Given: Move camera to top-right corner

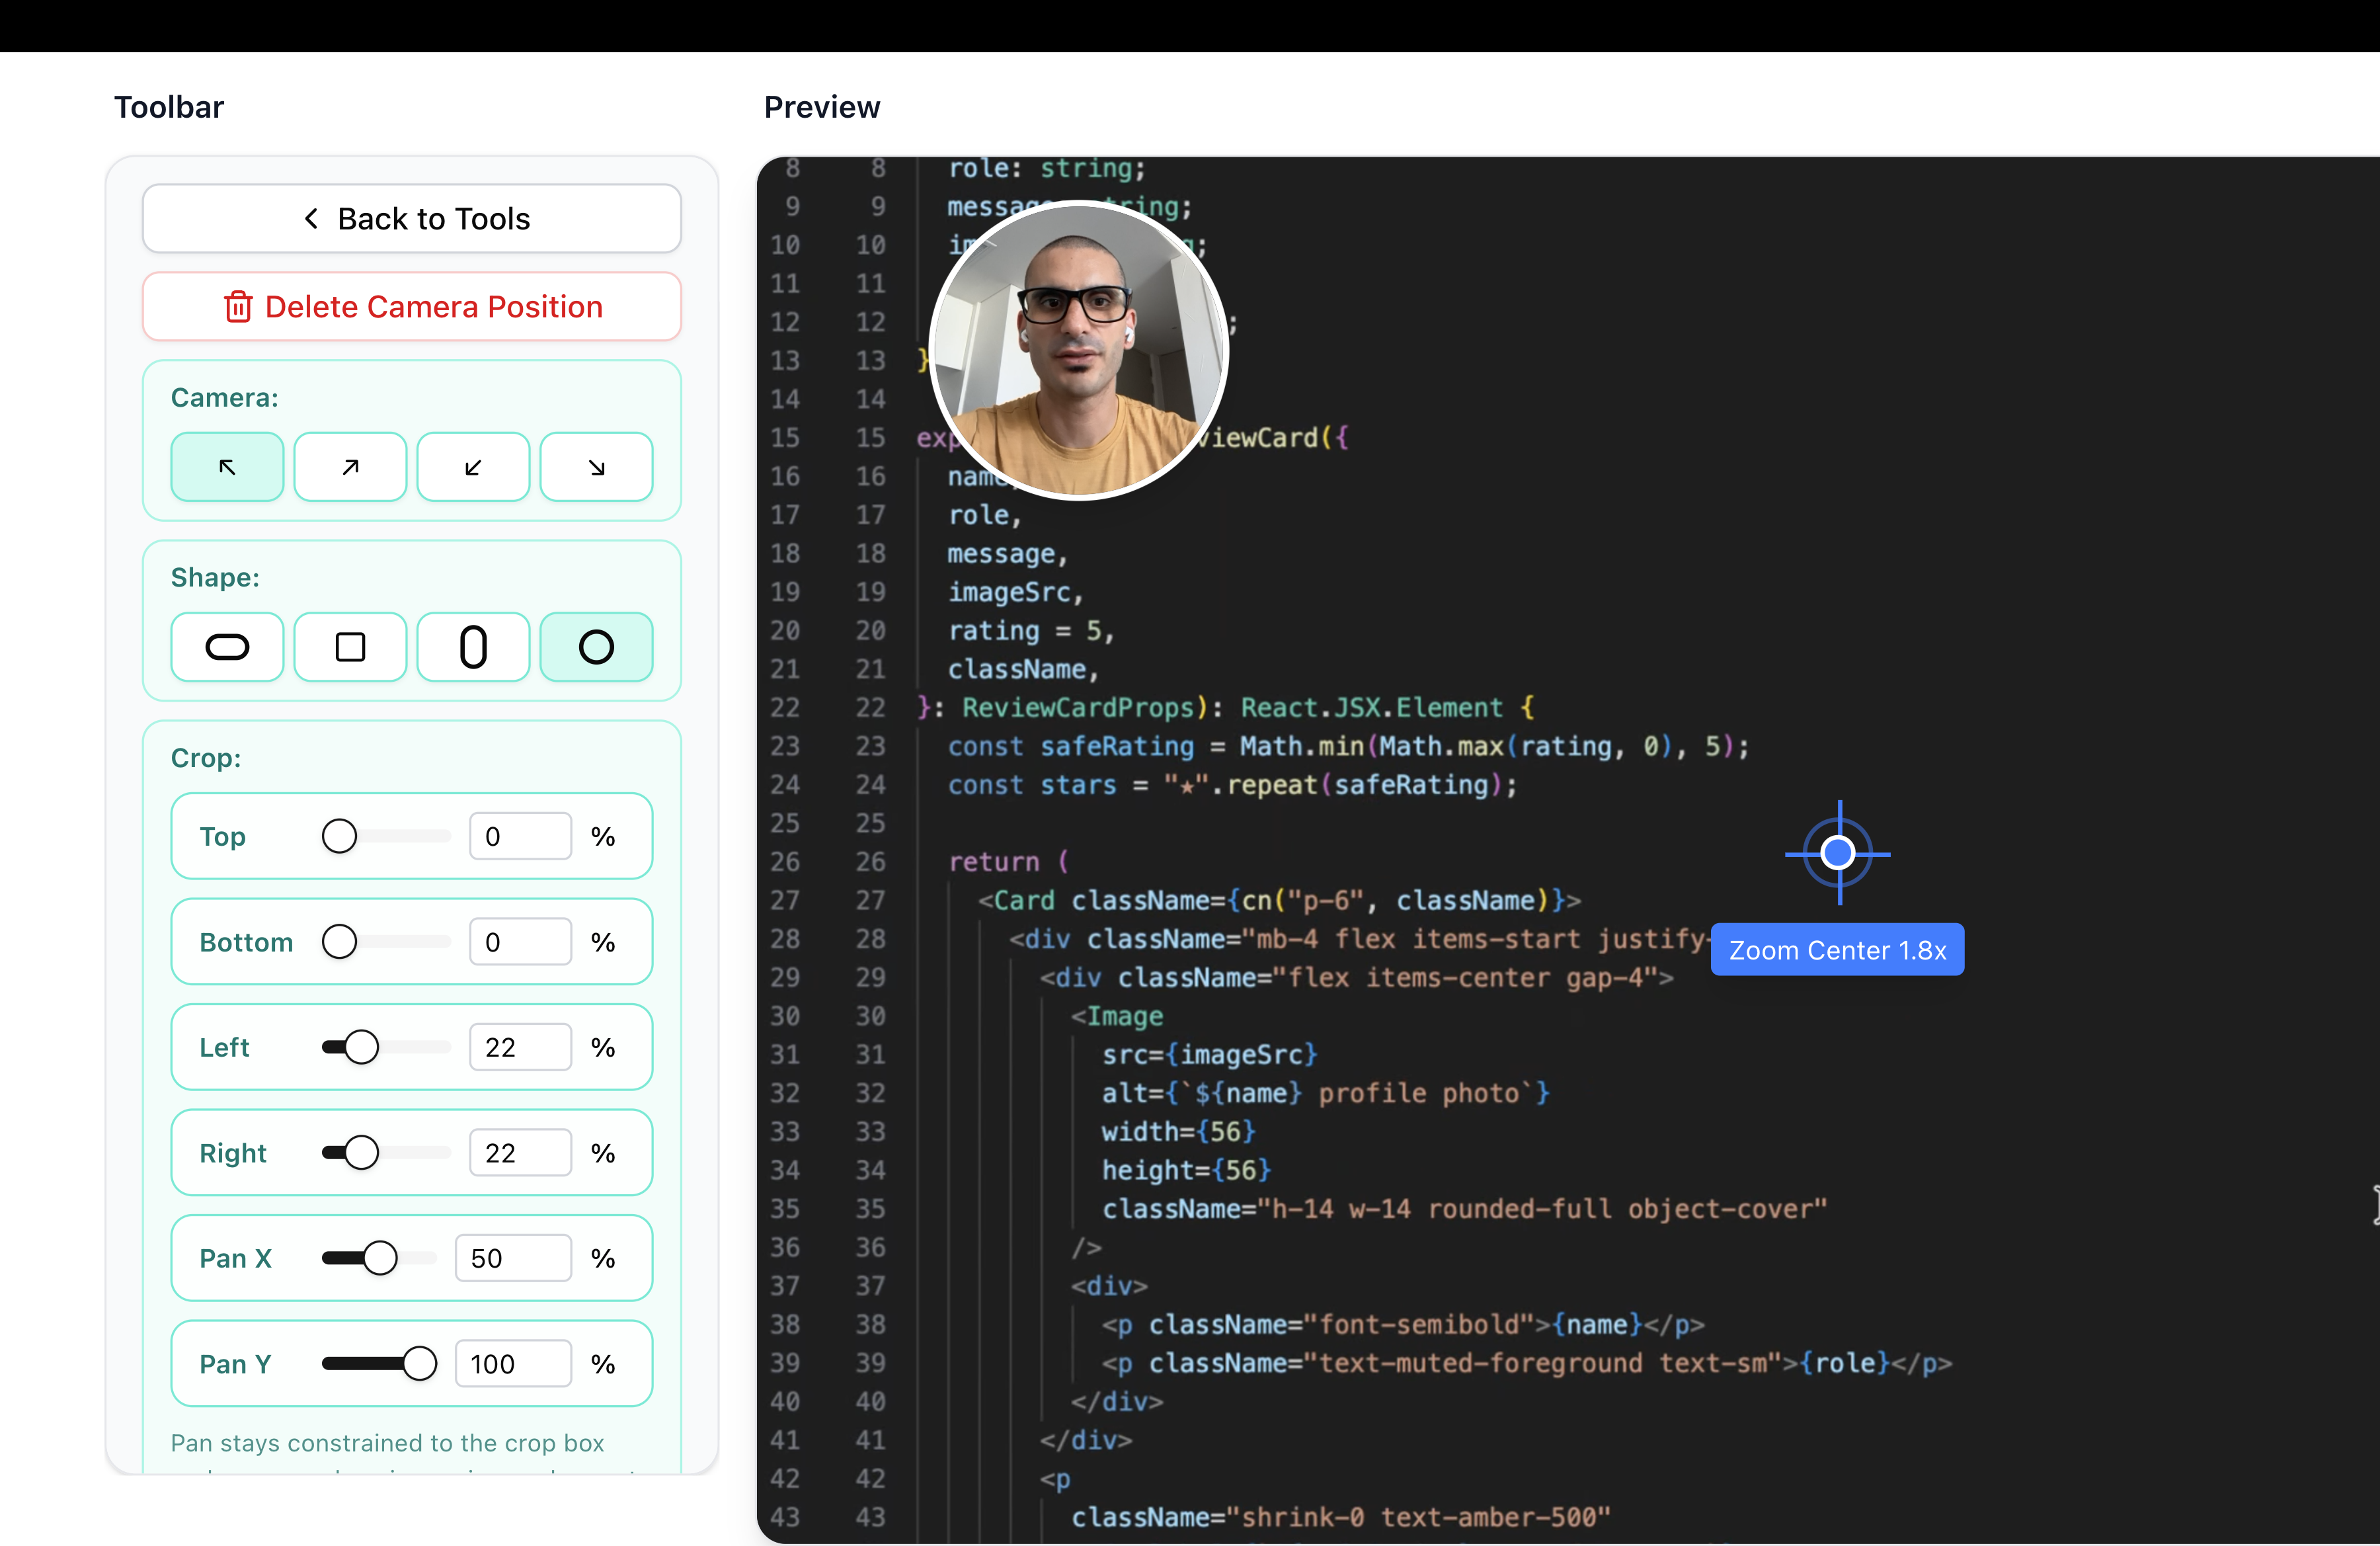Looking at the screenshot, I should (350, 467).
